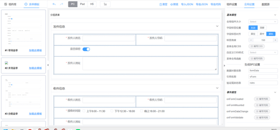
Task: Collapse the 事件属性 group
Action: tap(275, 92)
